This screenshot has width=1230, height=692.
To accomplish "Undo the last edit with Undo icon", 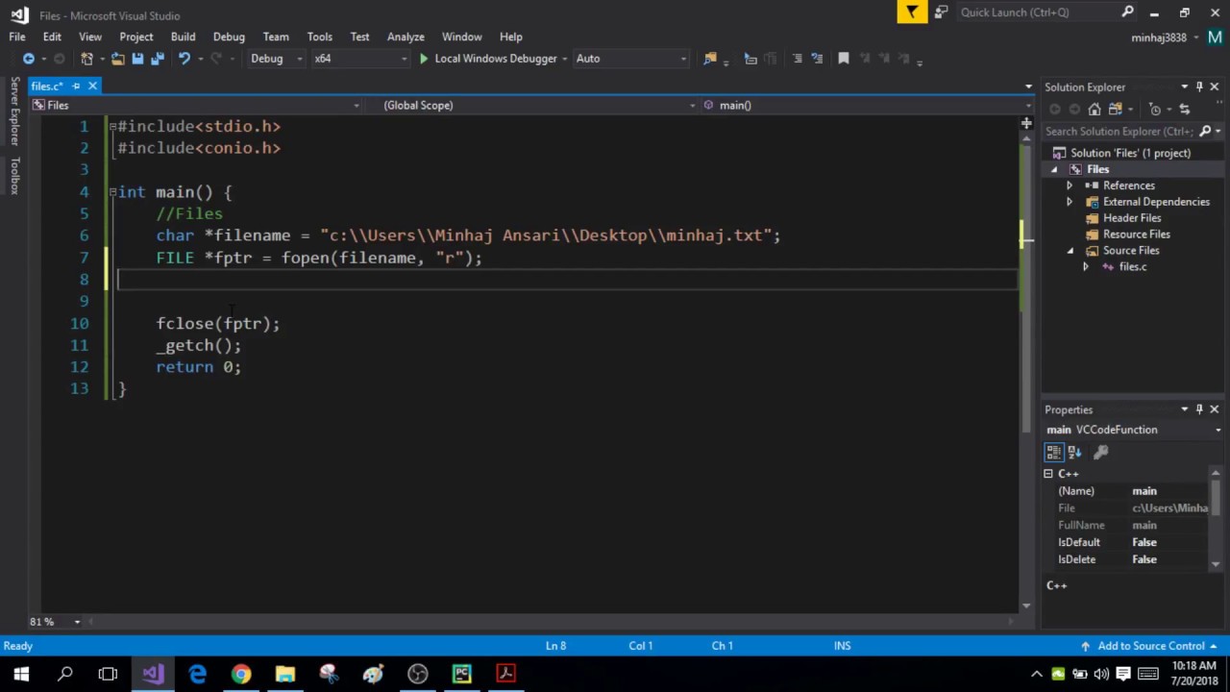I will point(184,59).
